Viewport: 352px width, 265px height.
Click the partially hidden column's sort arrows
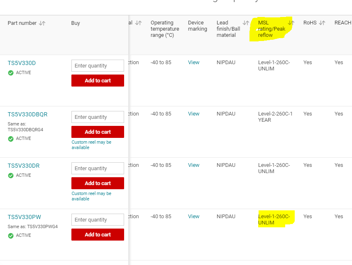[139, 23]
